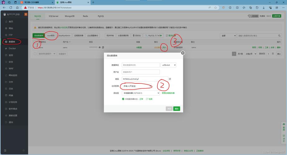This screenshot has width=287, height=155.
Task: Click 检测 to check server status
Action: pyautogui.click(x=149, y=99)
